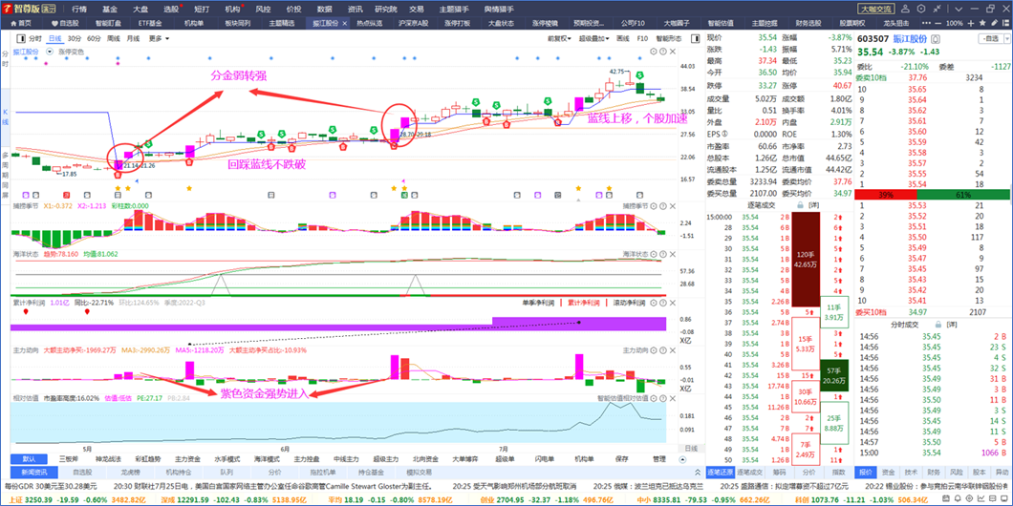Screen dimensions: 1013x506
Task: Click the 日线 label at chart bottom right
Action: 691,449
